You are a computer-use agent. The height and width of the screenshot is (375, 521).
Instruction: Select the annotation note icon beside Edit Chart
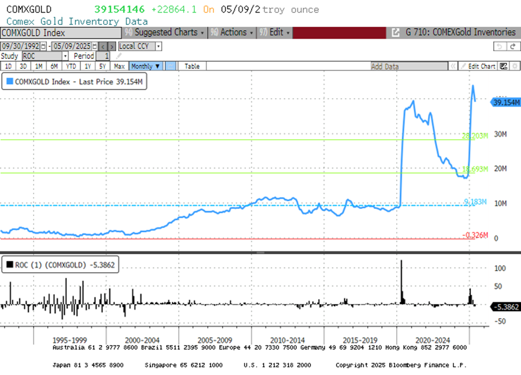[x=504, y=66]
